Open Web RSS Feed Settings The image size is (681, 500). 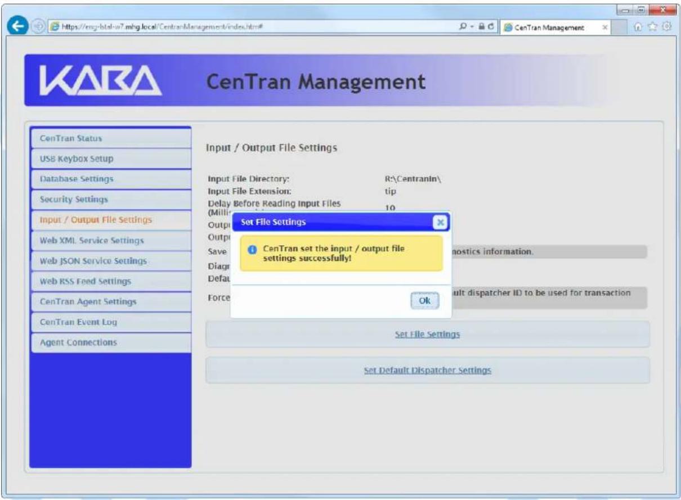(111, 281)
